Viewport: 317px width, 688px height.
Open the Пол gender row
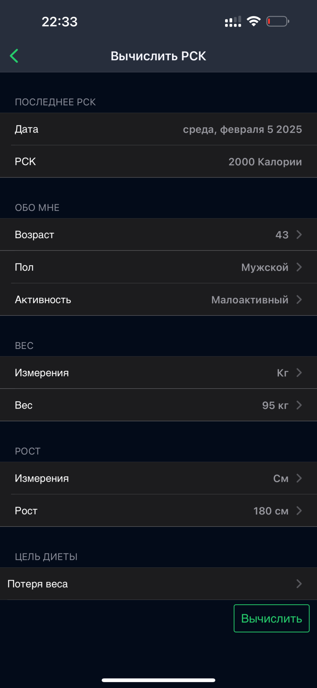[158, 267]
